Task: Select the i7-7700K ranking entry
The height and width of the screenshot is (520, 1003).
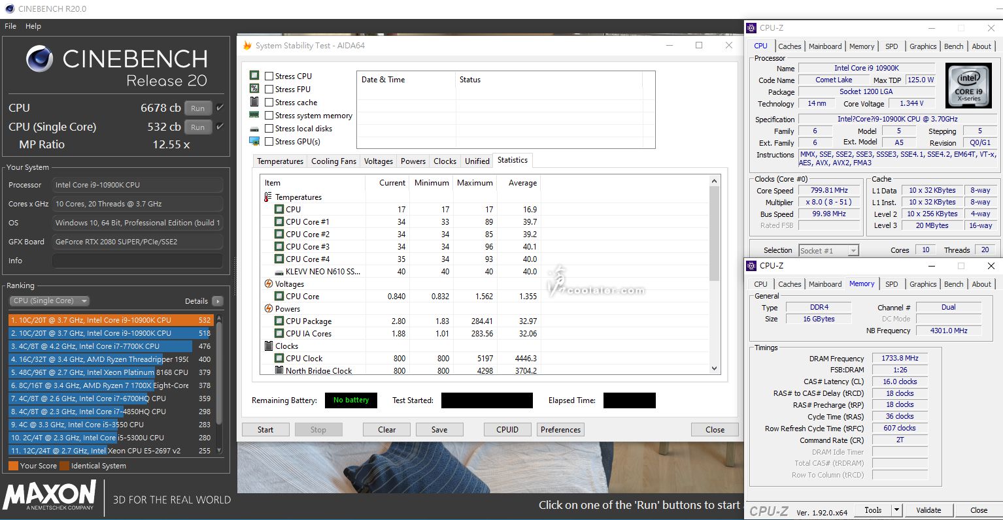Action: (x=111, y=346)
